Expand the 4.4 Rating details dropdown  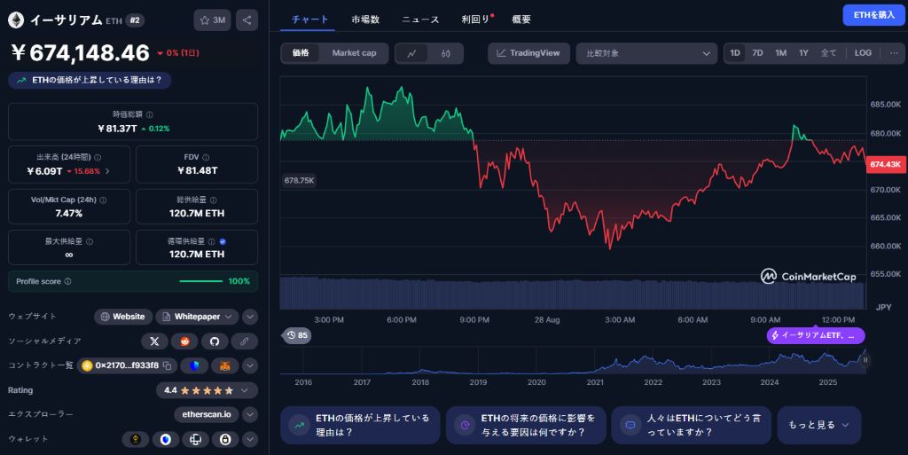click(x=207, y=390)
